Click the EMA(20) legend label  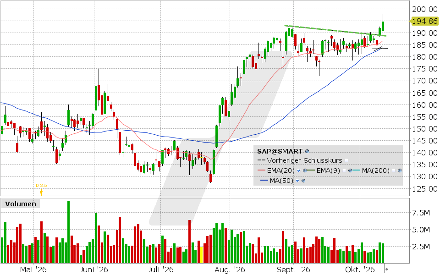(x=281, y=170)
